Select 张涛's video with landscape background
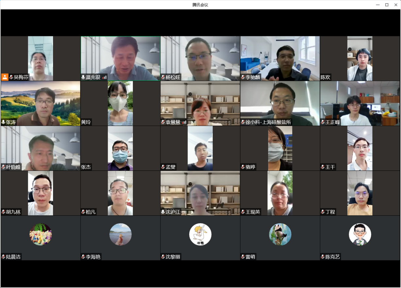This screenshot has height=288, width=401. 41,103
